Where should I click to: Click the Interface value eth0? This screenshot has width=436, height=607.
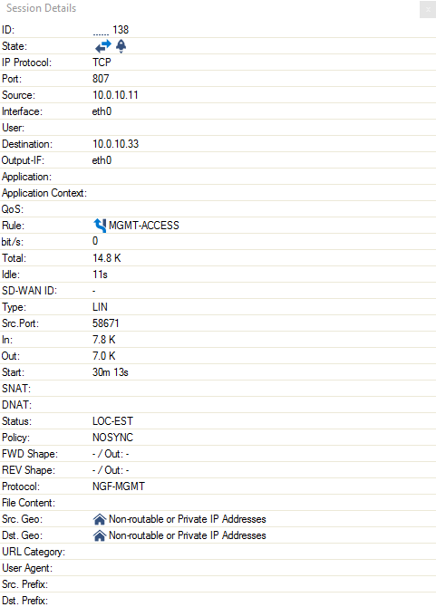coord(102,111)
